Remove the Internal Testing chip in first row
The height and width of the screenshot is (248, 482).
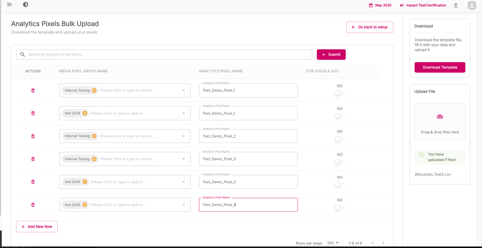point(94,90)
